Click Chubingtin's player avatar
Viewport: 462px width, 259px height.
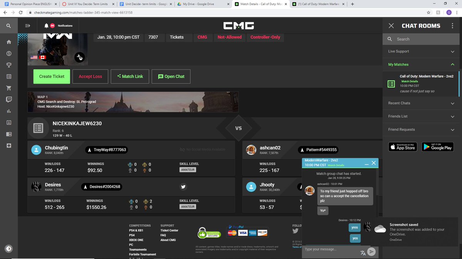pos(36,150)
